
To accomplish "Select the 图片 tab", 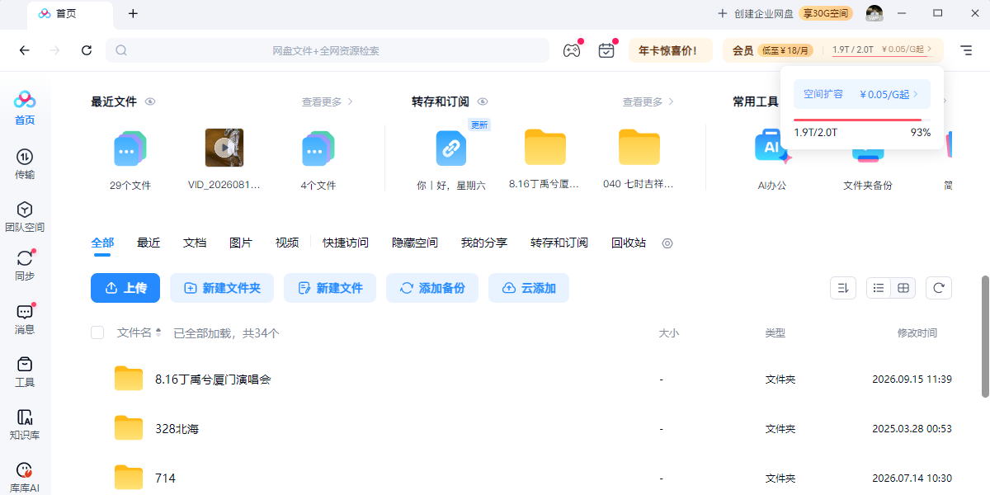I will point(241,243).
